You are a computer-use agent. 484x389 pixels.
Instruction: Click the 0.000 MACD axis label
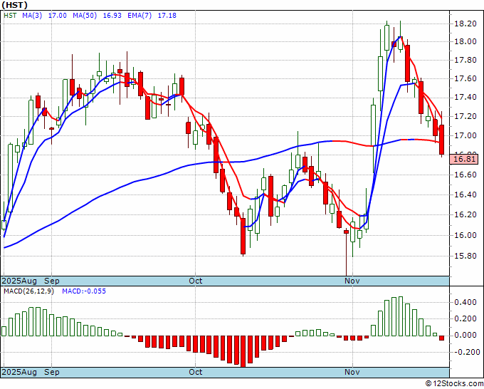click(465, 336)
